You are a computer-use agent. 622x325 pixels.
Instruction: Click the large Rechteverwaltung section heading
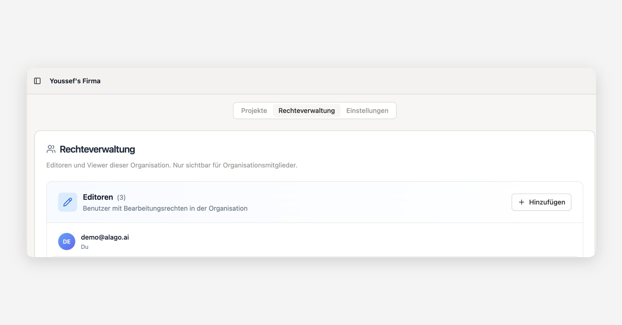click(97, 149)
